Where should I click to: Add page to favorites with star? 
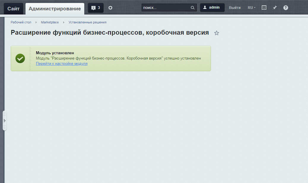217,33
